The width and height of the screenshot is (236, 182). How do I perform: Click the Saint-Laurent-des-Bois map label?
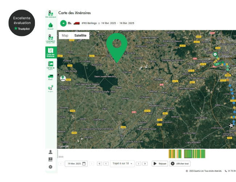point(105,76)
